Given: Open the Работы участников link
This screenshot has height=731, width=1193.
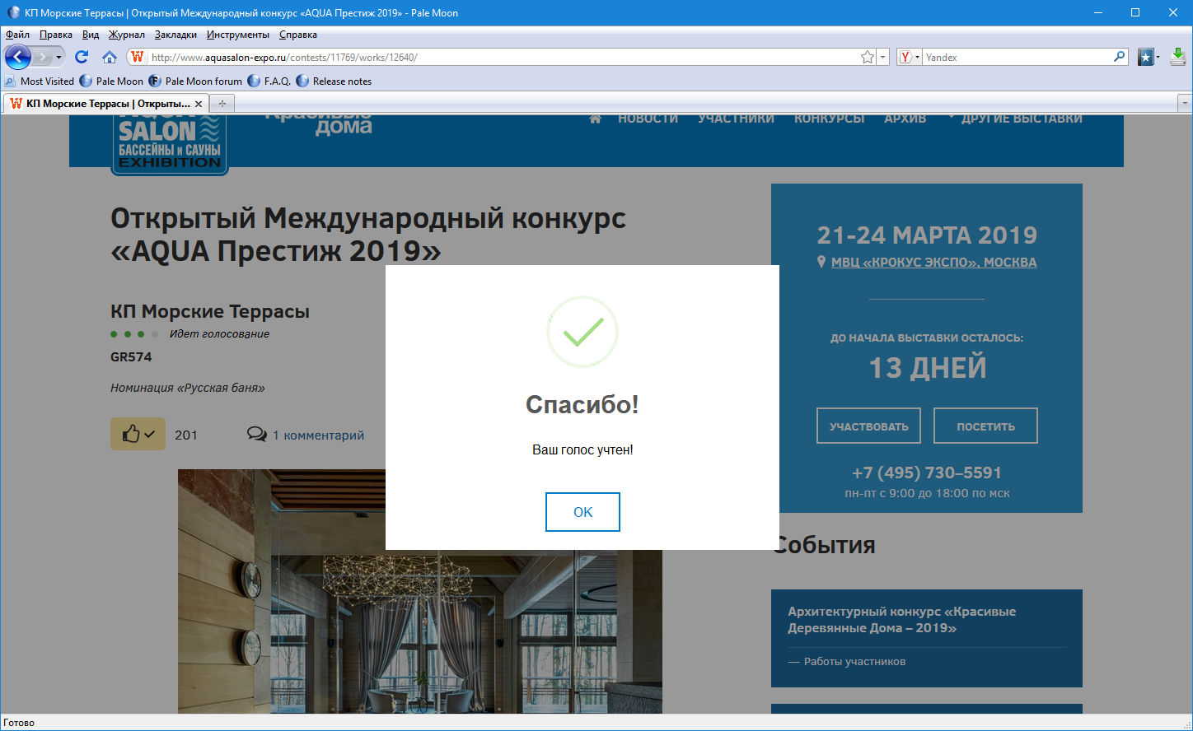Looking at the screenshot, I should (854, 661).
